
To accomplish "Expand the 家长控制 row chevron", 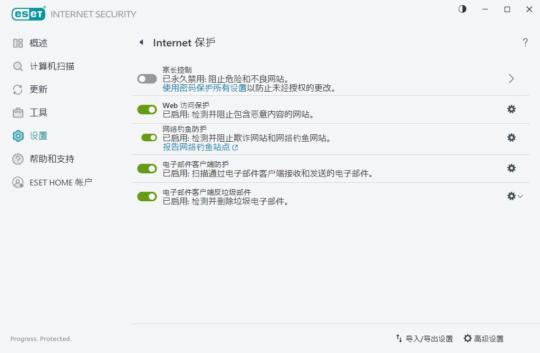I will click(510, 78).
